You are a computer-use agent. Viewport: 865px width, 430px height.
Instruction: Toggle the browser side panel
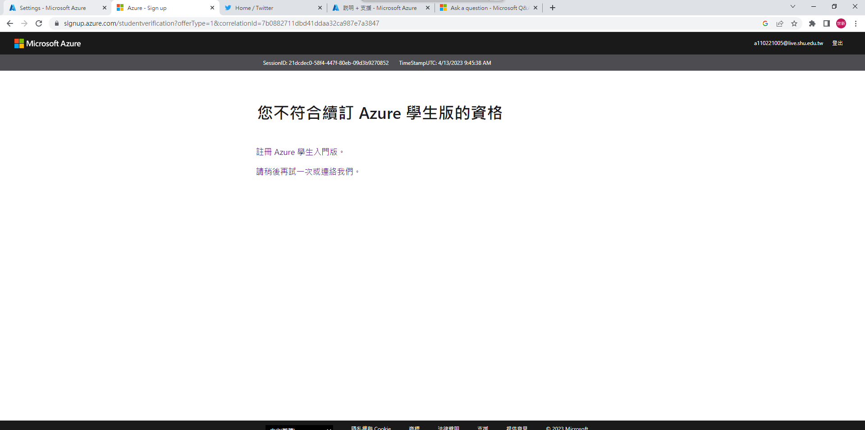tap(827, 23)
